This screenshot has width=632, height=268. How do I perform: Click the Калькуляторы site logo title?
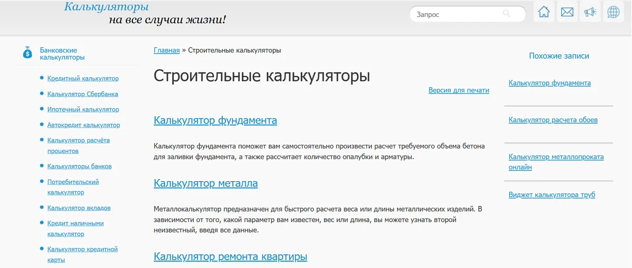click(x=106, y=7)
